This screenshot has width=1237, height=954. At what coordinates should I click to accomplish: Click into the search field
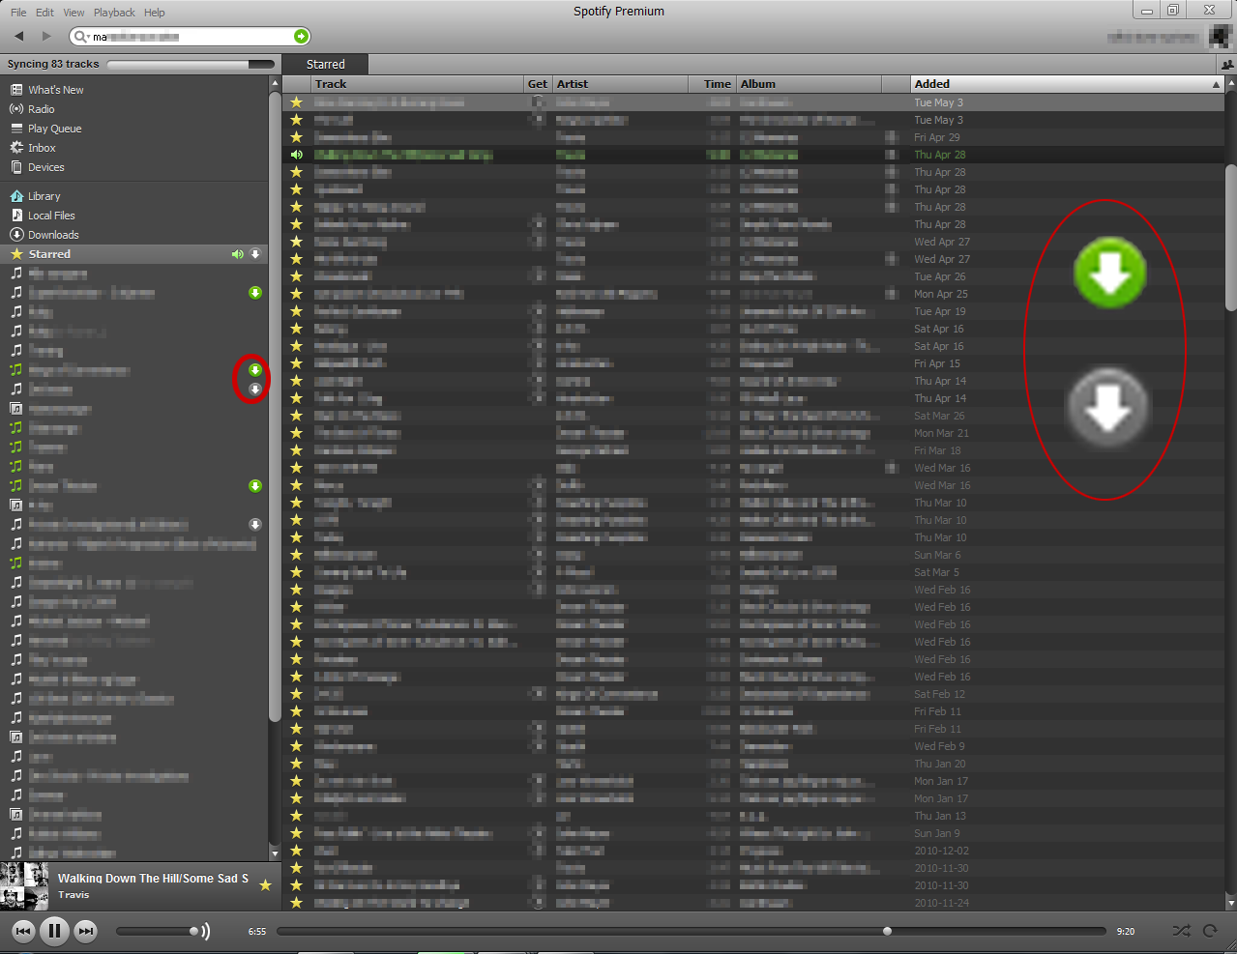[190, 36]
